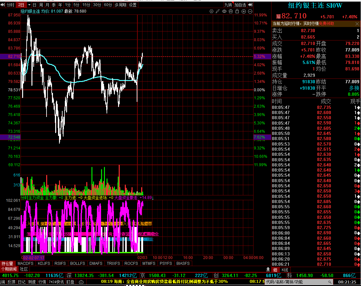Click the panel collapse arrow right of 加自选
The width and height of the screenshot is (361, 286).
tap(250, 4)
